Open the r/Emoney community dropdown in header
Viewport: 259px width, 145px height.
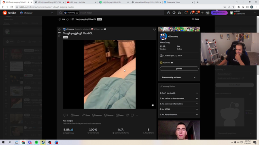[x=37, y=13]
